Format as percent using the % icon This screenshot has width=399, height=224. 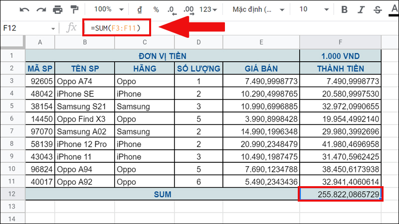[156, 9]
